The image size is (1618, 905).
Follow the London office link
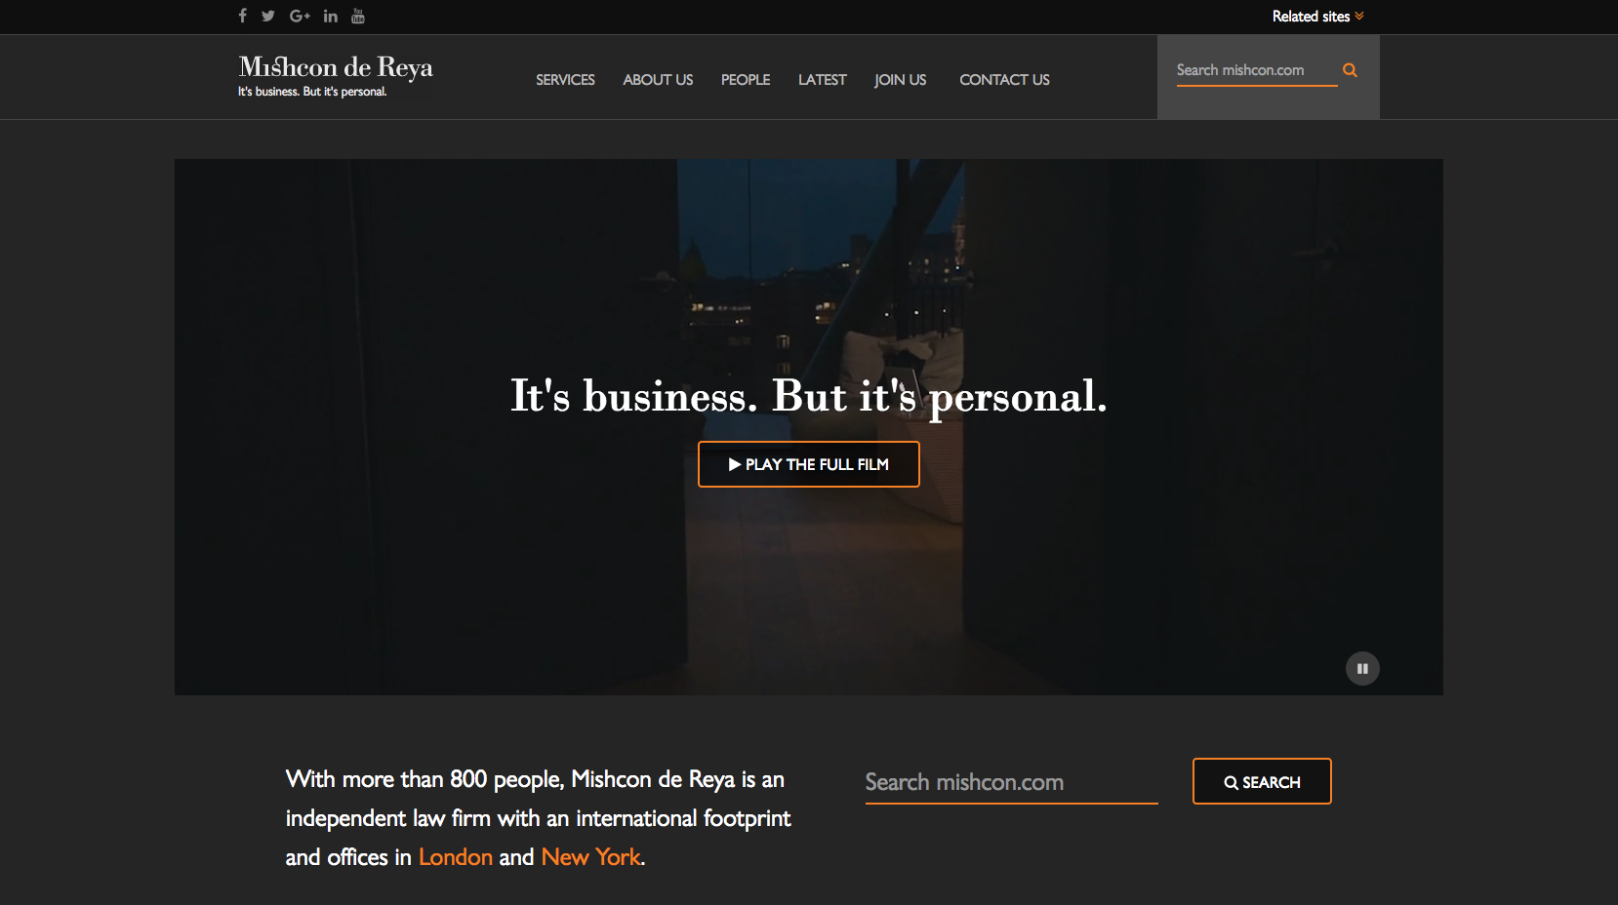point(456,857)
